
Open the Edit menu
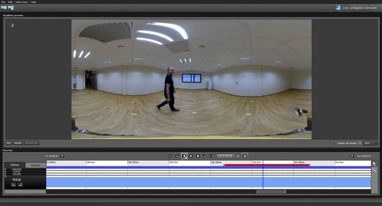click(10, 2)
